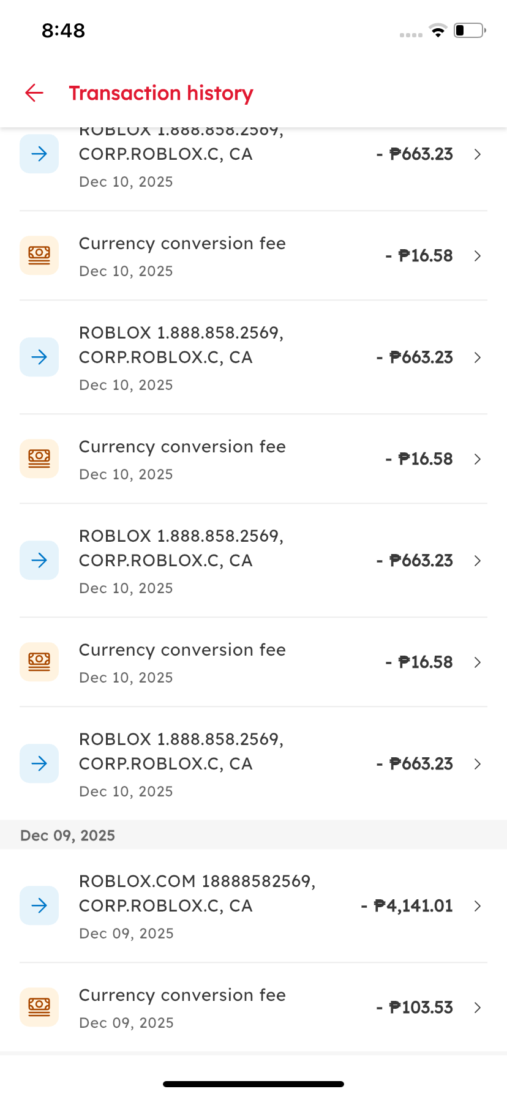Screen dimensions: 507x1097
Task: Tap the clock showing 8:48
Action: [63, 31]
